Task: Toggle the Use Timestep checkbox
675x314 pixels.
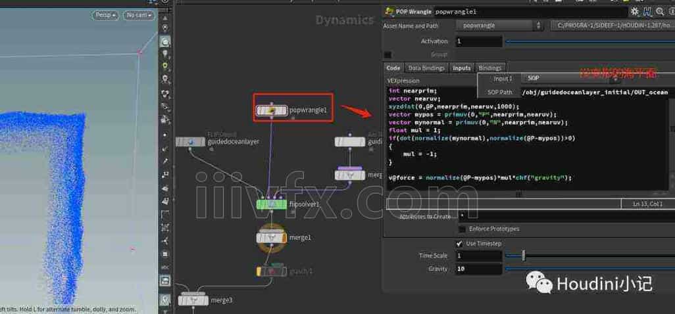Action: [459, 244]
